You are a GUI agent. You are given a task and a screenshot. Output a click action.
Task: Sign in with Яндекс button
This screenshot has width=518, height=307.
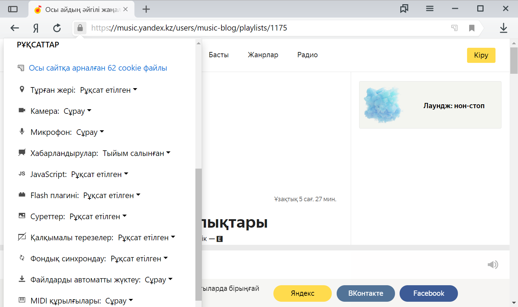pyautogui.click(x=303, y=293)
